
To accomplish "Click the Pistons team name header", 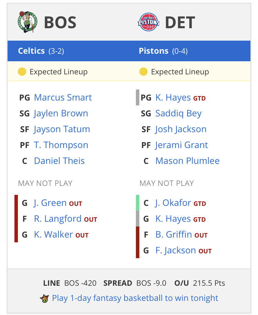I will point(153,51).
